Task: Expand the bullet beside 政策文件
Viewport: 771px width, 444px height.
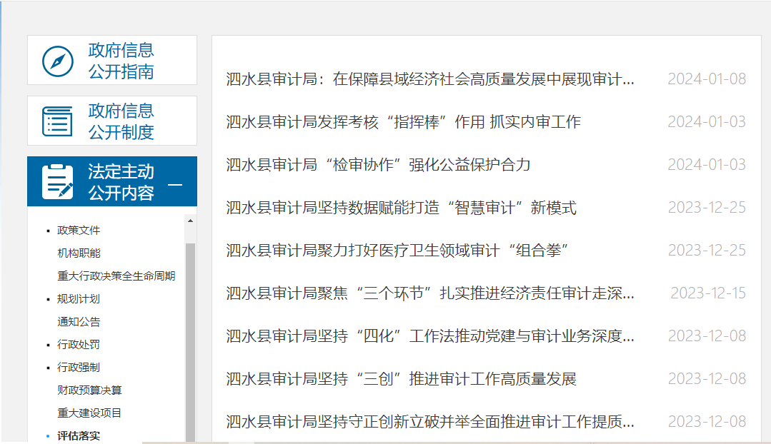Action: pos(48,231)
